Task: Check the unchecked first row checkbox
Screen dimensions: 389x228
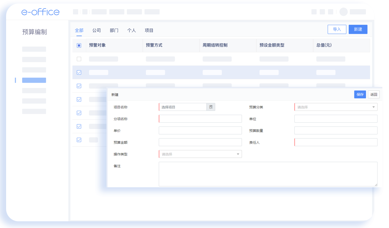Action: tap(79, 59)
